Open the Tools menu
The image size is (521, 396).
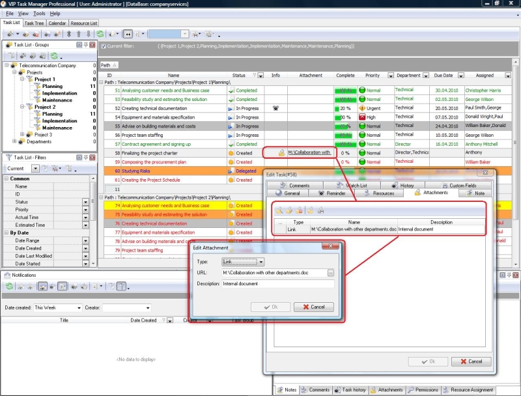click(x=39, y=13)
